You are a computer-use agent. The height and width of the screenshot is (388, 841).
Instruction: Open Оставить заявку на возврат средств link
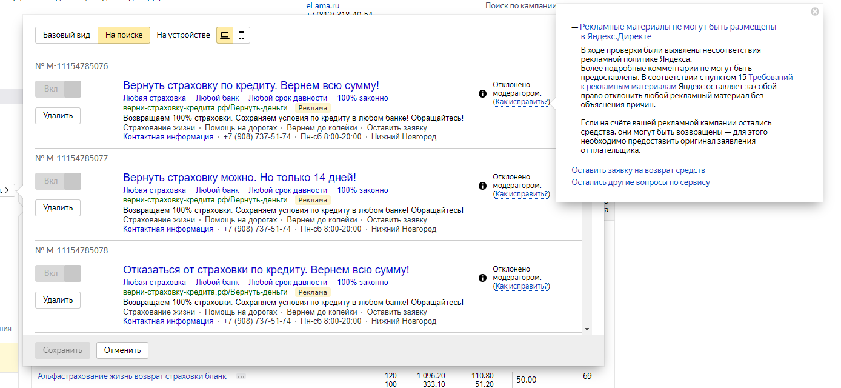[638, 170]
